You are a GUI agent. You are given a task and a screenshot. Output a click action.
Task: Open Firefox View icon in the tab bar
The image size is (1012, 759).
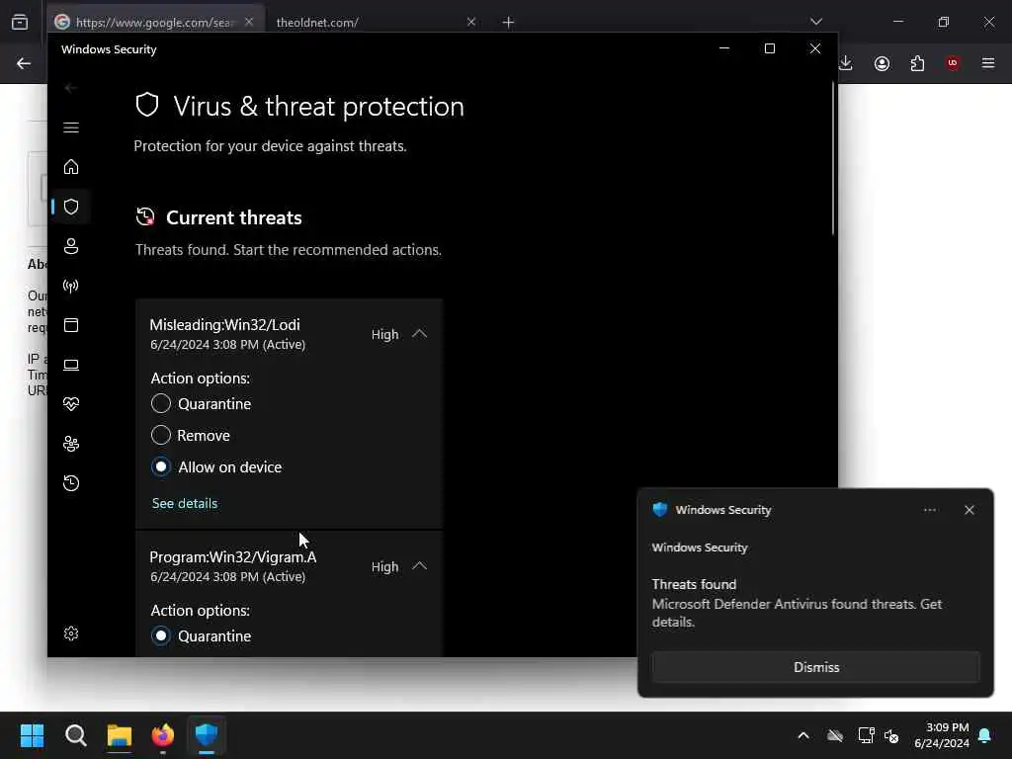20,22
